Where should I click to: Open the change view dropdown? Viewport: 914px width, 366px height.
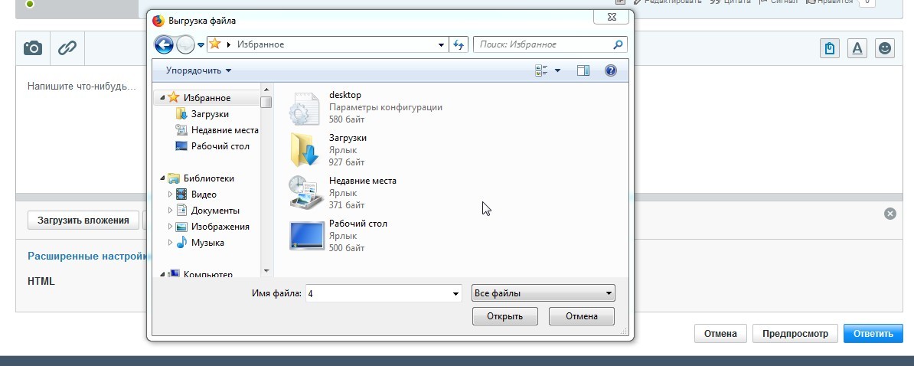point(557,70)
